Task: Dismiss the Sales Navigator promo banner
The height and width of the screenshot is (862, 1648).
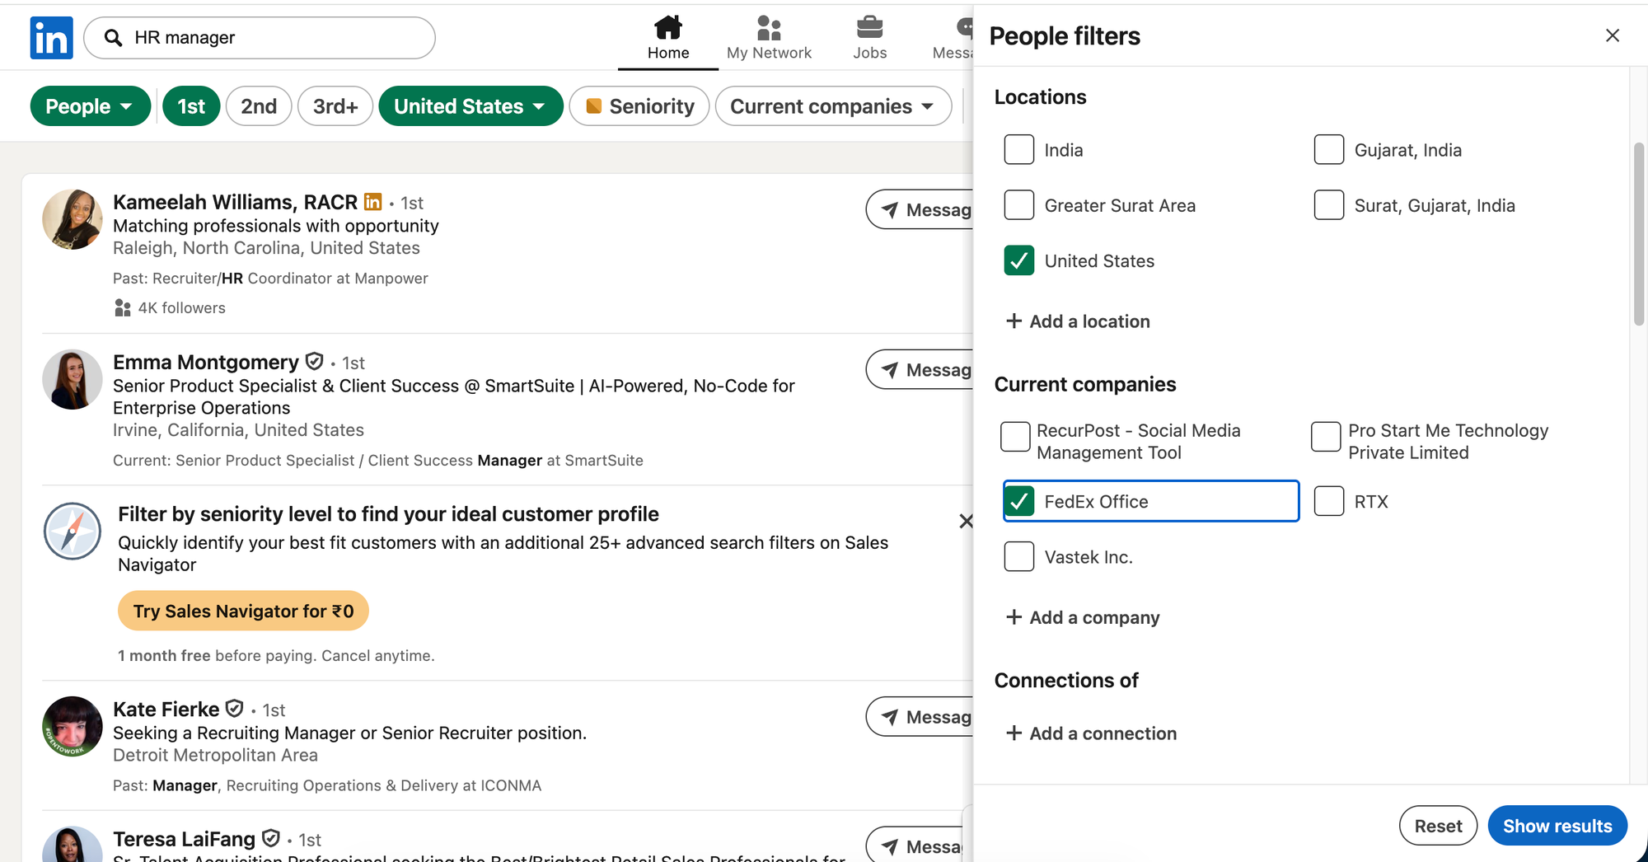Action: pos(966,521)
